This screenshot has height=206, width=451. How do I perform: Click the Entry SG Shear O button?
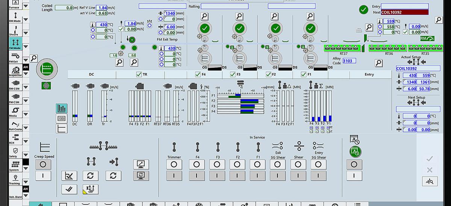point(318,164)
